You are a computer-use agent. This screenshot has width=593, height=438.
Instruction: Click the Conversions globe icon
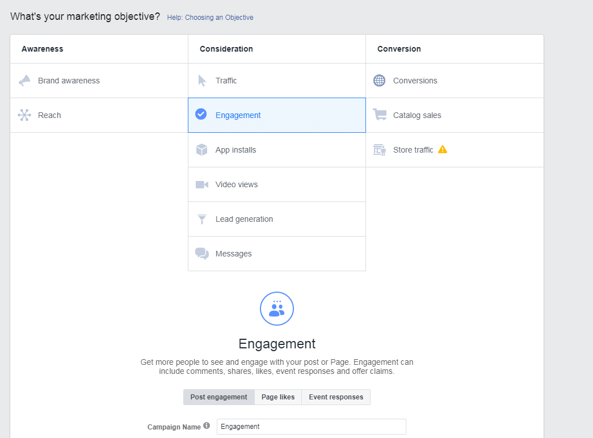(379, 80)
